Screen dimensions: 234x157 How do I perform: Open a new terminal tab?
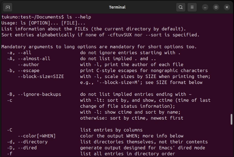coord(8,7)
